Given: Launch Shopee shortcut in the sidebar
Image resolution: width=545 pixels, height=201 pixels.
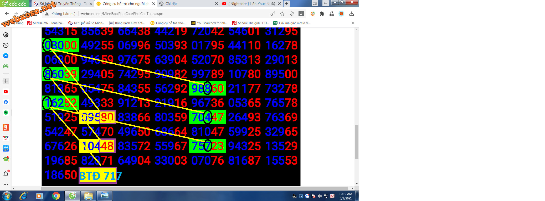Looking at the screenshot, I should point(6,127).
